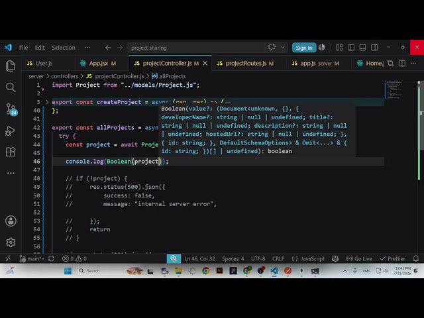Open errors and warnings count
This screenshot has width=424, height=318.
(74, 259)
